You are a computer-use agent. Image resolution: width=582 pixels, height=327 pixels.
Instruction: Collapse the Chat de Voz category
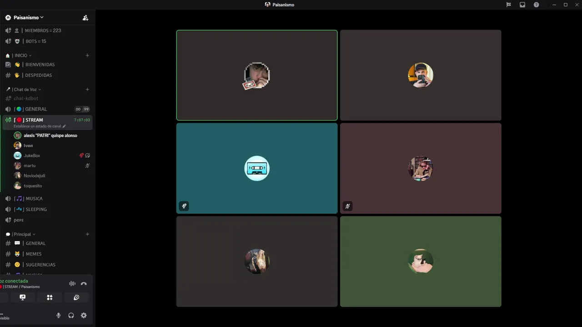click(25, 89)
